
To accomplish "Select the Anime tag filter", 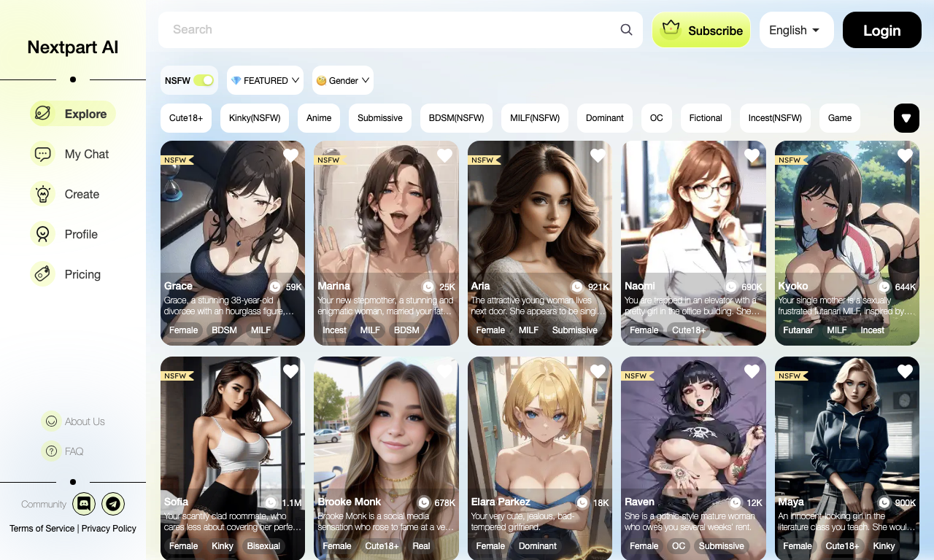I will click(319, 118).
